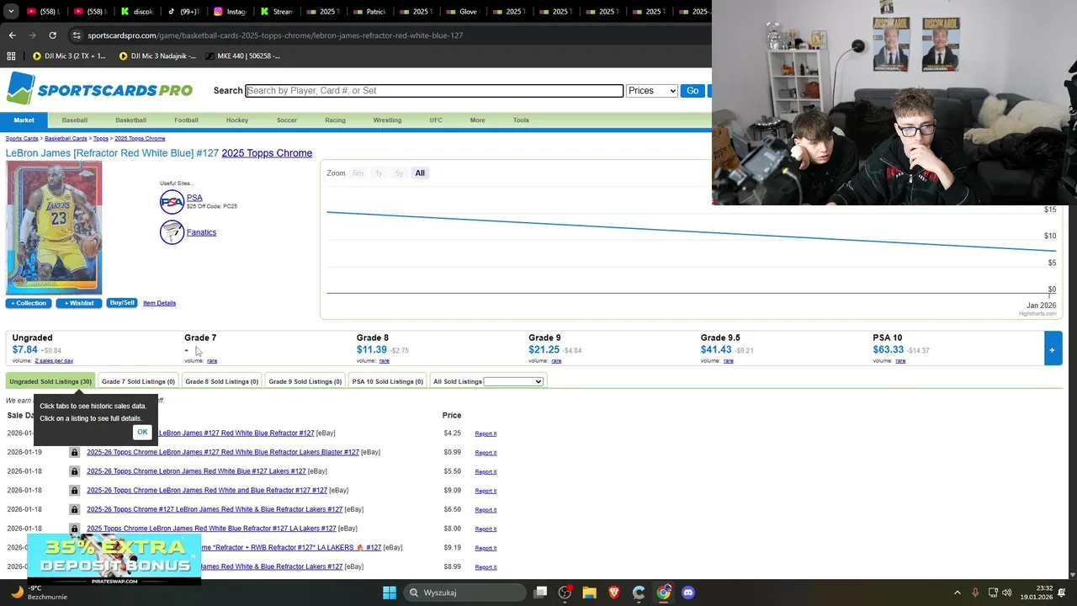Enlarge the LeBron James card thumbnail
This screenshot has width=1077, height=606.
(54, 227)
